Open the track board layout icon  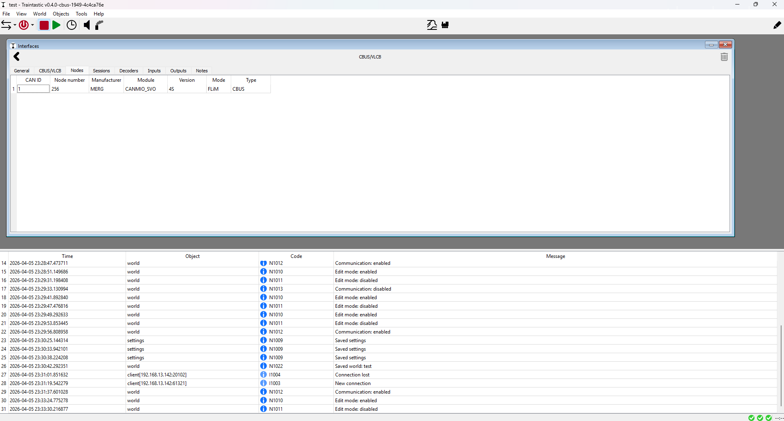(x=432, y=25)
